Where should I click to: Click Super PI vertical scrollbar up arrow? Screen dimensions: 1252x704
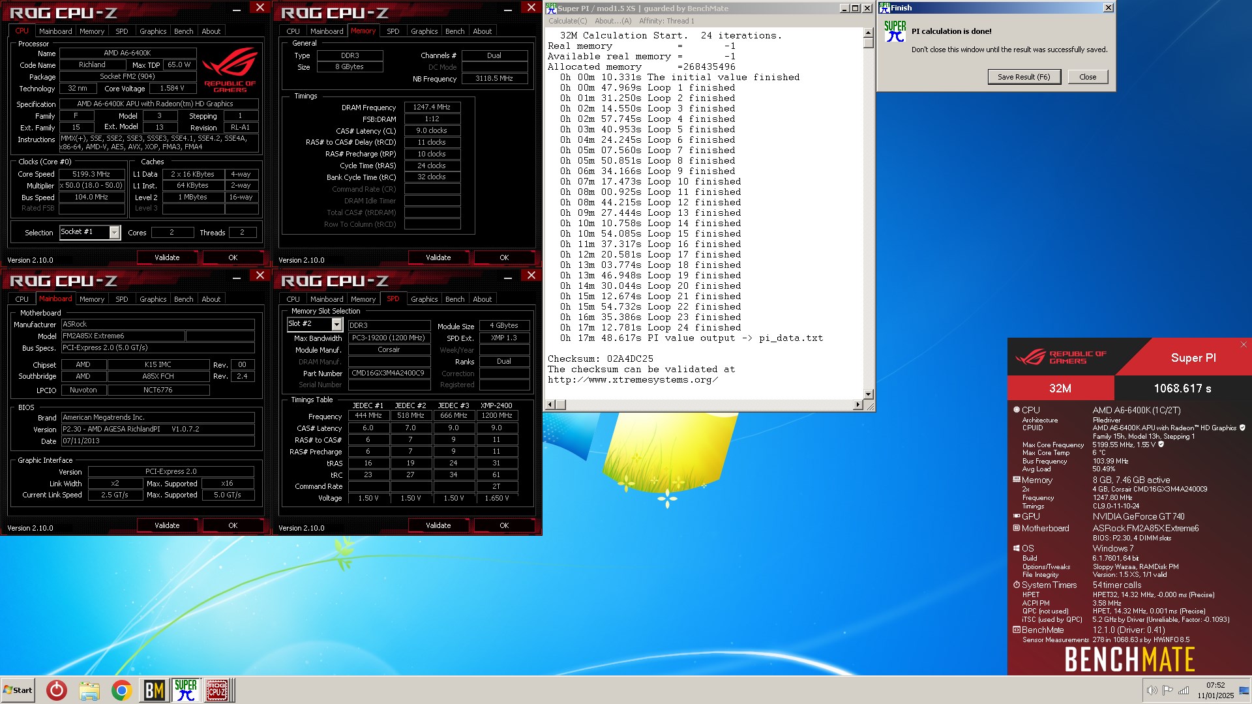click(x=868, y=33)
